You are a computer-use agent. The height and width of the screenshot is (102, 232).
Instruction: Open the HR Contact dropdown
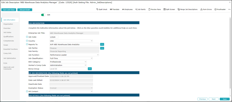tap(71, 91)
